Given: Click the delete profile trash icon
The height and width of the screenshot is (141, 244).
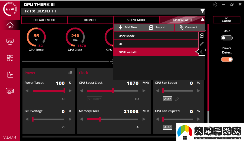Looking at the screenshot, I should click(x=202, y=52).
